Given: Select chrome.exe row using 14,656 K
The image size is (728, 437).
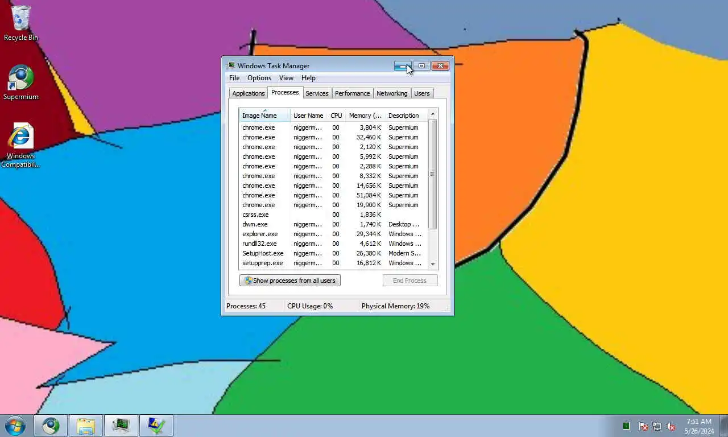Looking at the screenshot, I should [x=333, y=185].
